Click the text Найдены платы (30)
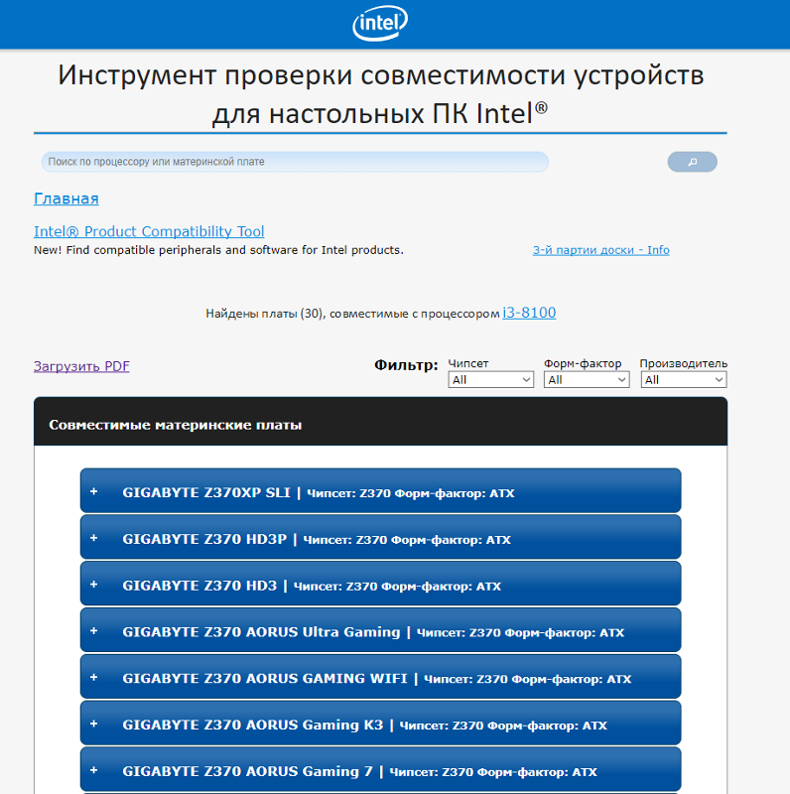 264,314
